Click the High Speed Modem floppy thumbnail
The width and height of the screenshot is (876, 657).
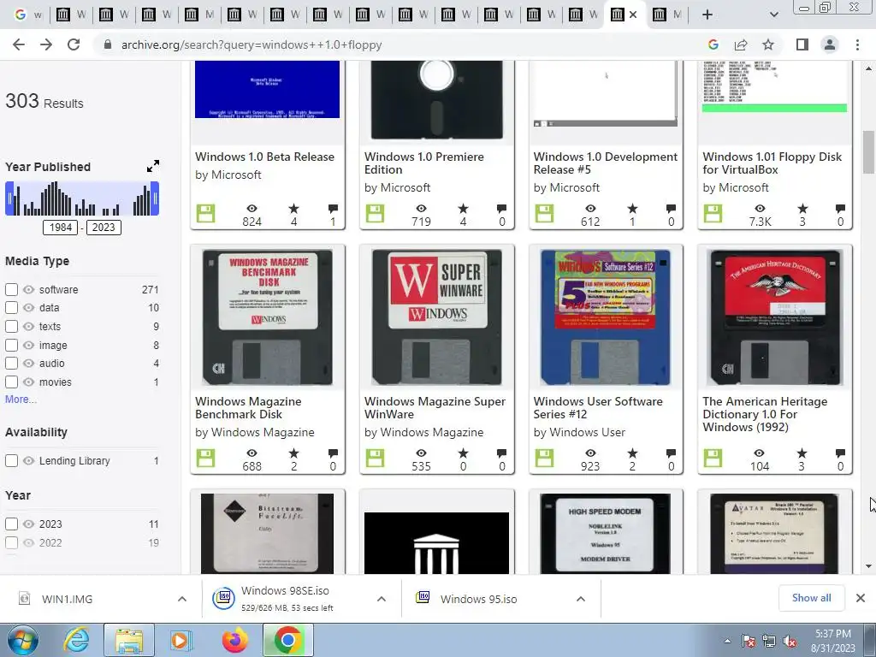606,534
